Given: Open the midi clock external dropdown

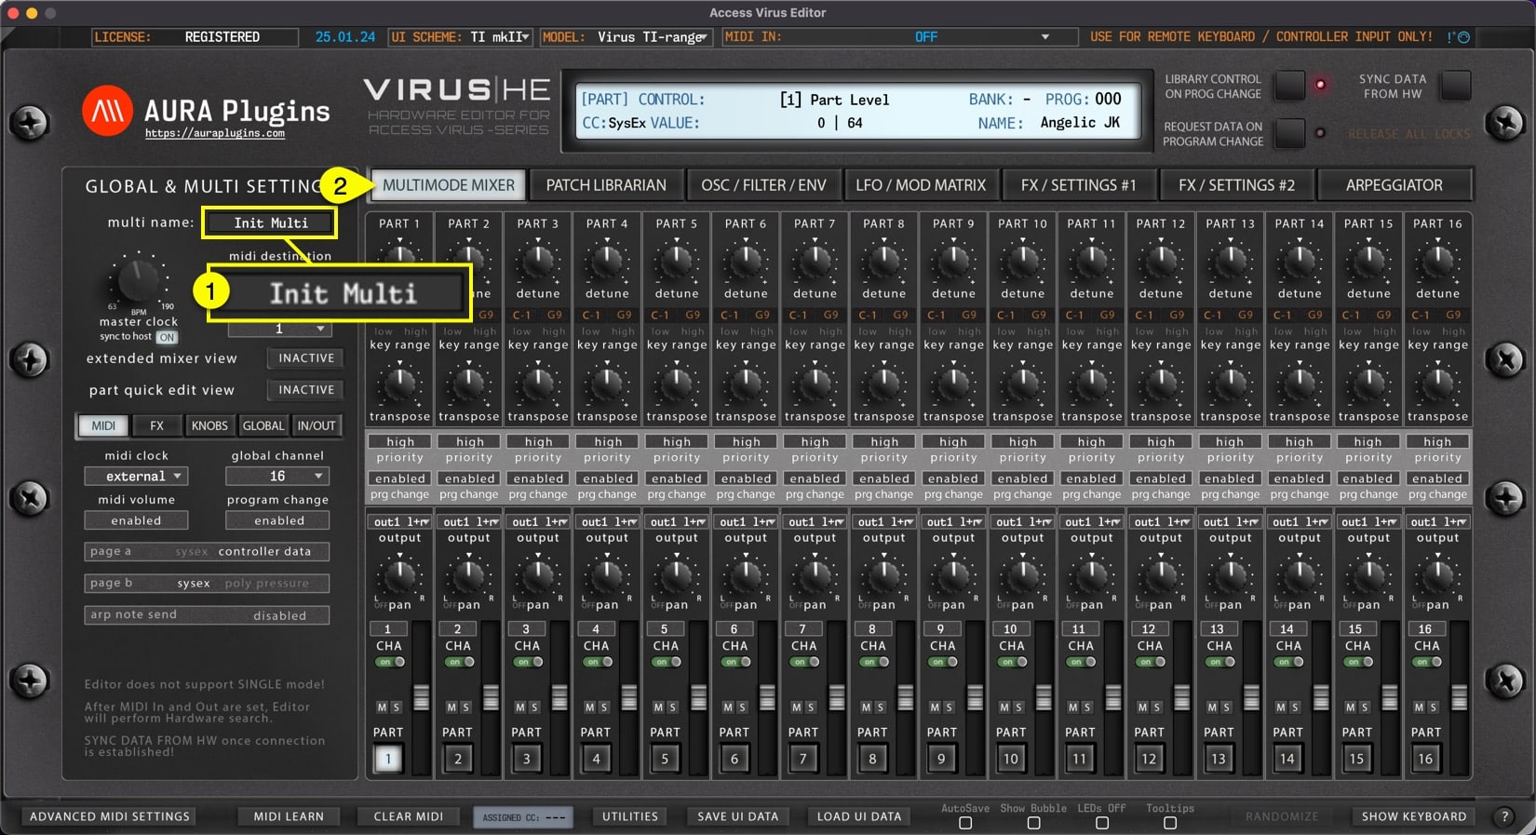Looking at the screenshot, I should click(x=136, y=477).
